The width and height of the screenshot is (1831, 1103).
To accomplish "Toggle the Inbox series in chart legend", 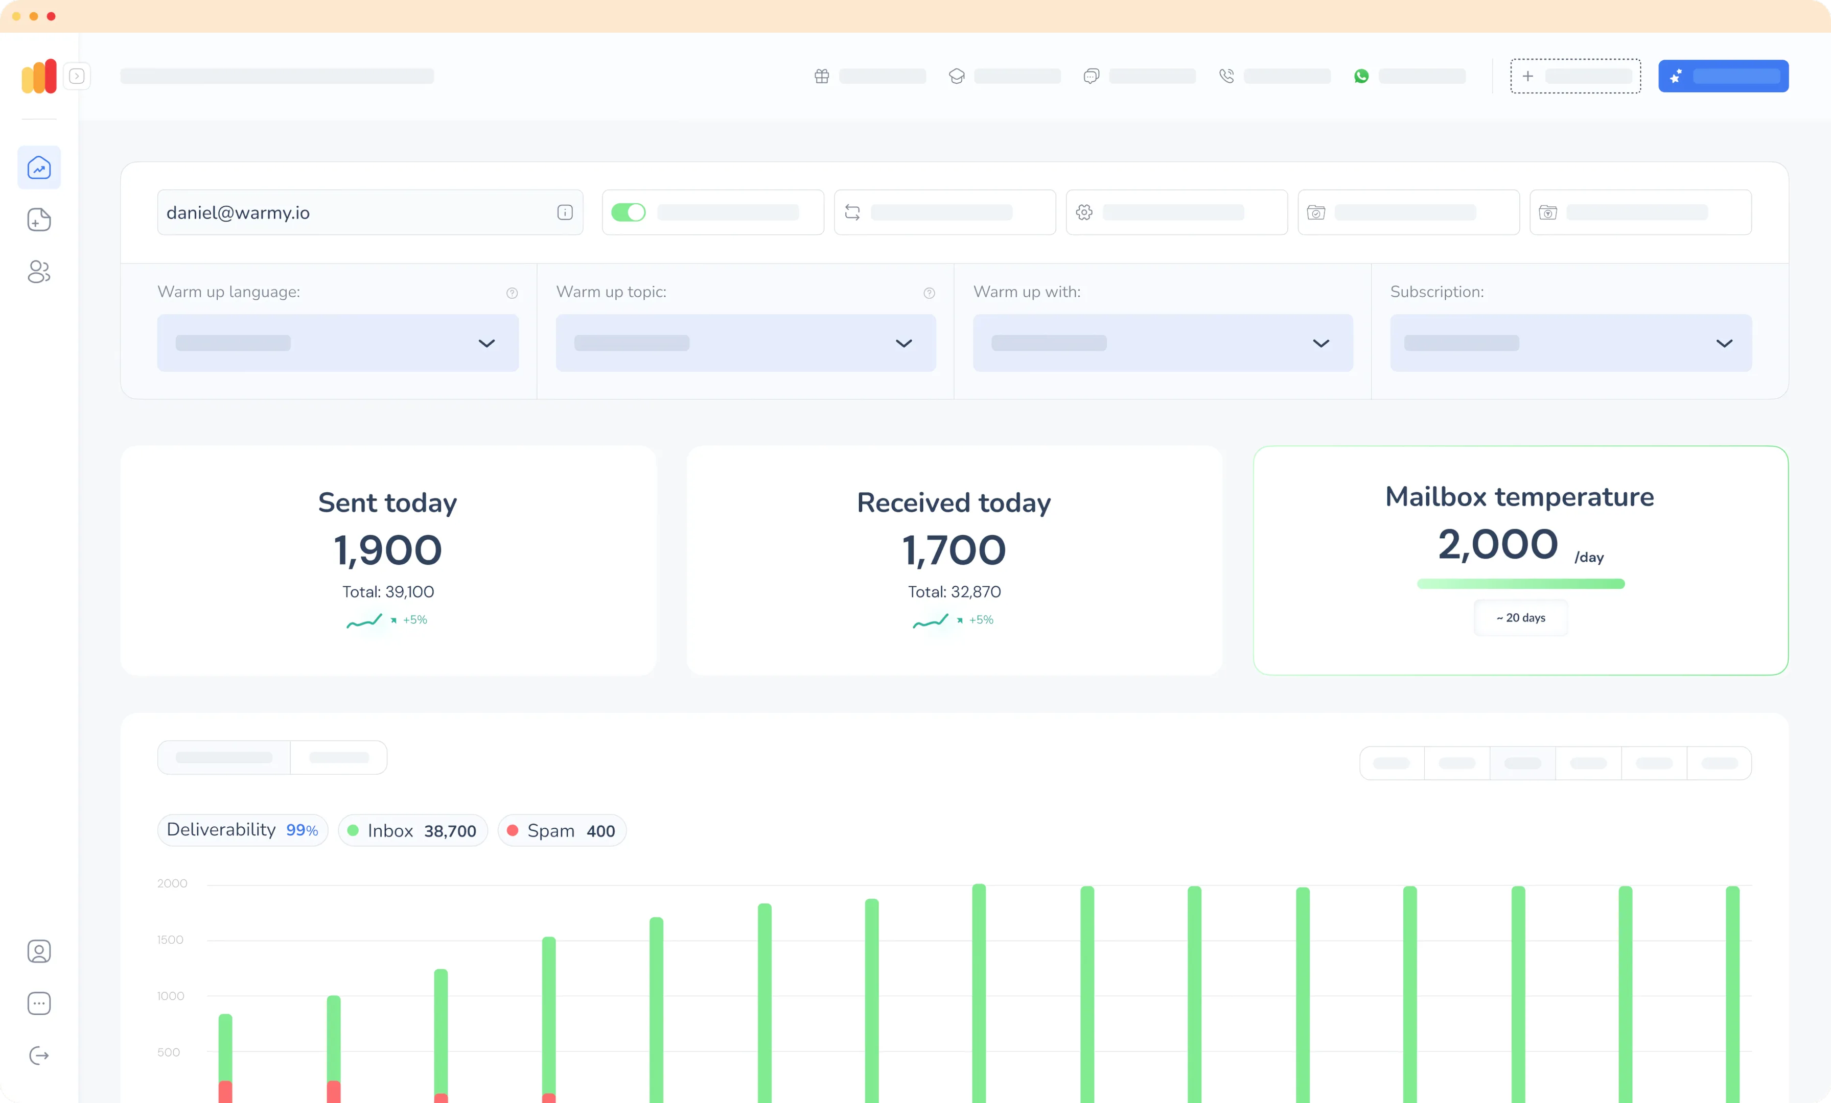I will tap(412, 830).
